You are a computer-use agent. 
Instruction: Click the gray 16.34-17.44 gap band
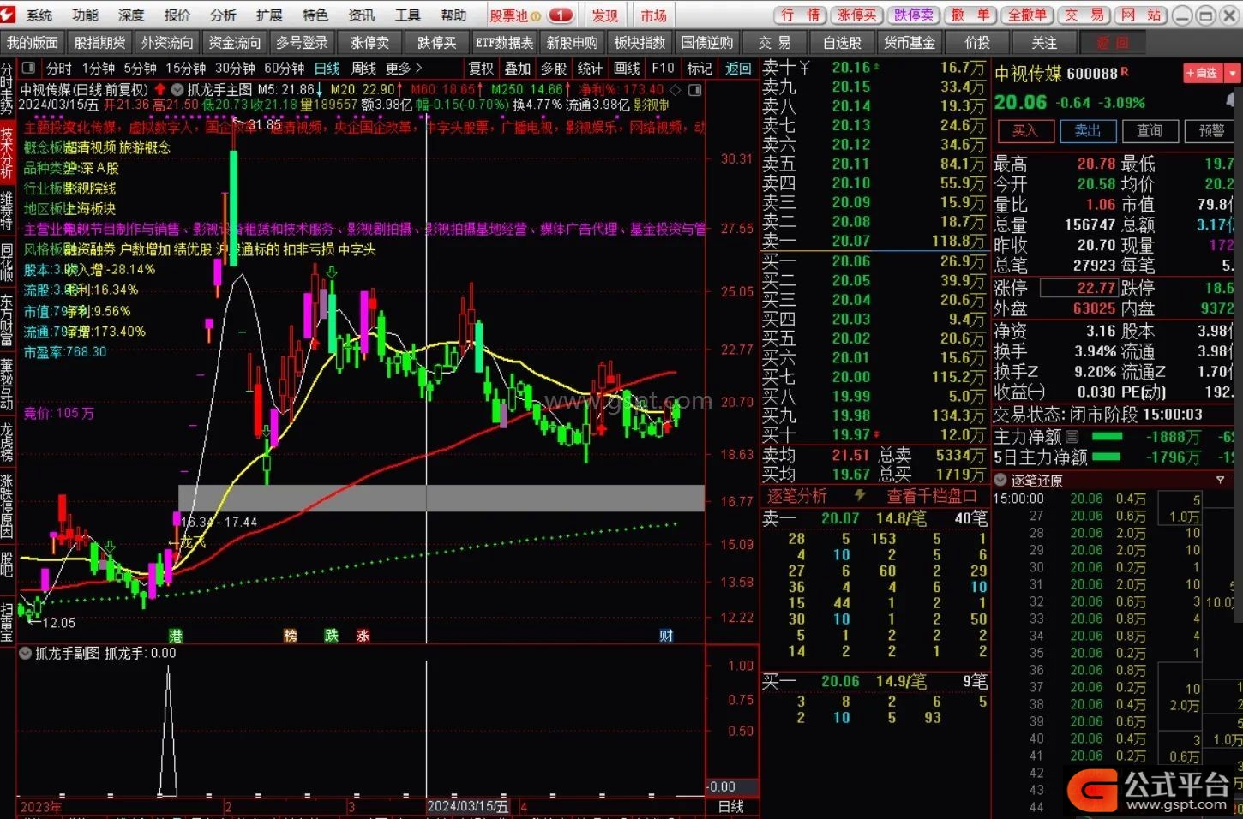tap(441, 499)
